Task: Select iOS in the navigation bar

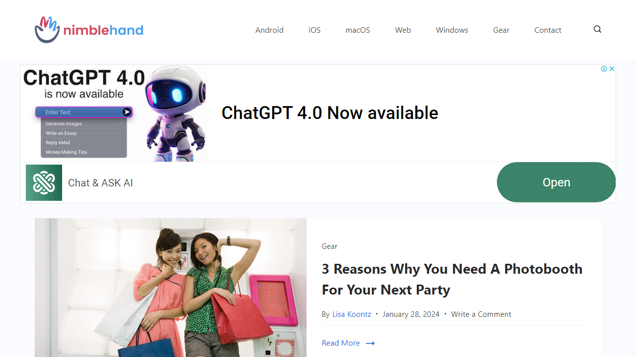Action: pyautogui.click(x=315, y=30)
